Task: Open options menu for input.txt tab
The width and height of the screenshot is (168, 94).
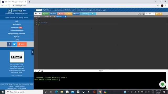Action: (65, 16)
